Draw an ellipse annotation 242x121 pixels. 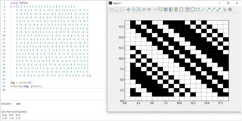(x=198, y=10)
